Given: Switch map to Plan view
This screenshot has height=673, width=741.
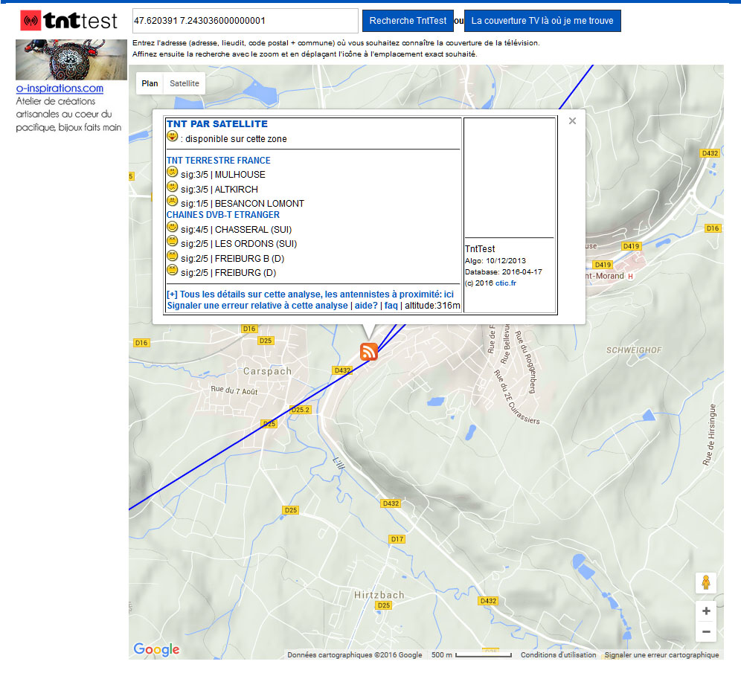Looking at the screenshot, I should pos(150,83).
